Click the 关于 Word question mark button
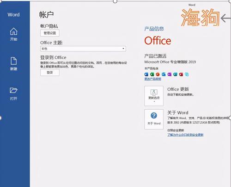This screenshot has width=231, height=187. pos(154,119)
